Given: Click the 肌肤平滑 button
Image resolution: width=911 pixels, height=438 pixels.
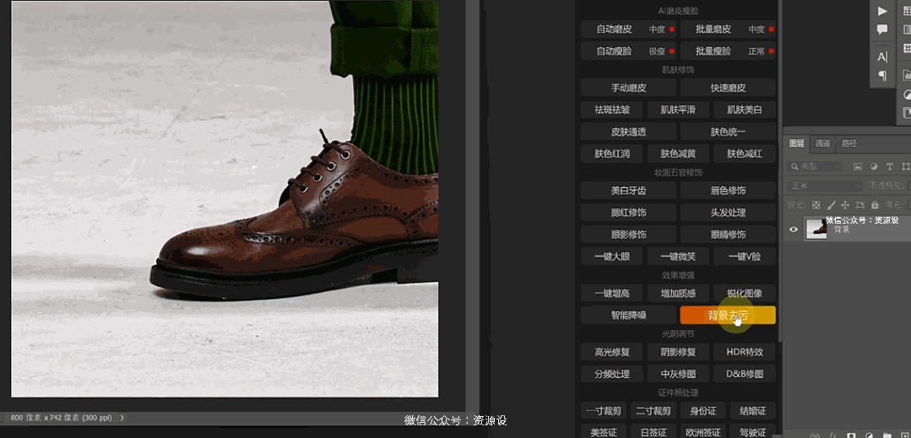Looking at the screenshot, I should pos(678,109).
